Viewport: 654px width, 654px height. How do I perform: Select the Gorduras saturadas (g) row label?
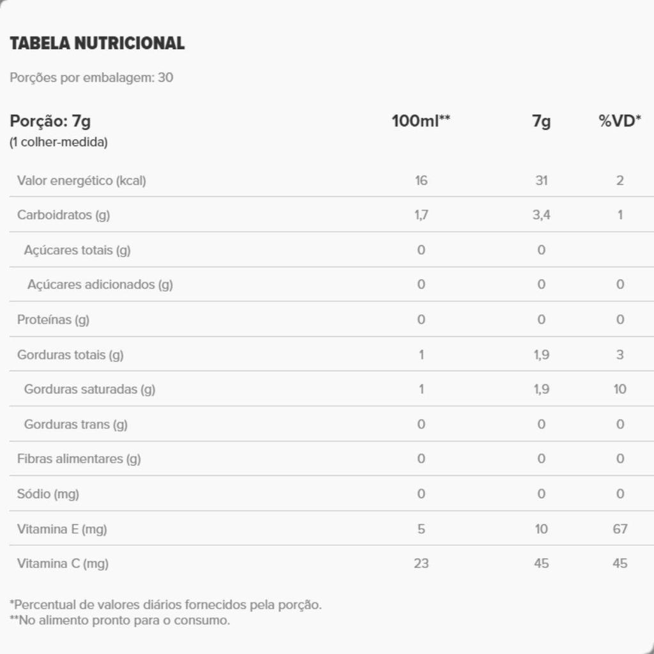click(x=89, y=390)
